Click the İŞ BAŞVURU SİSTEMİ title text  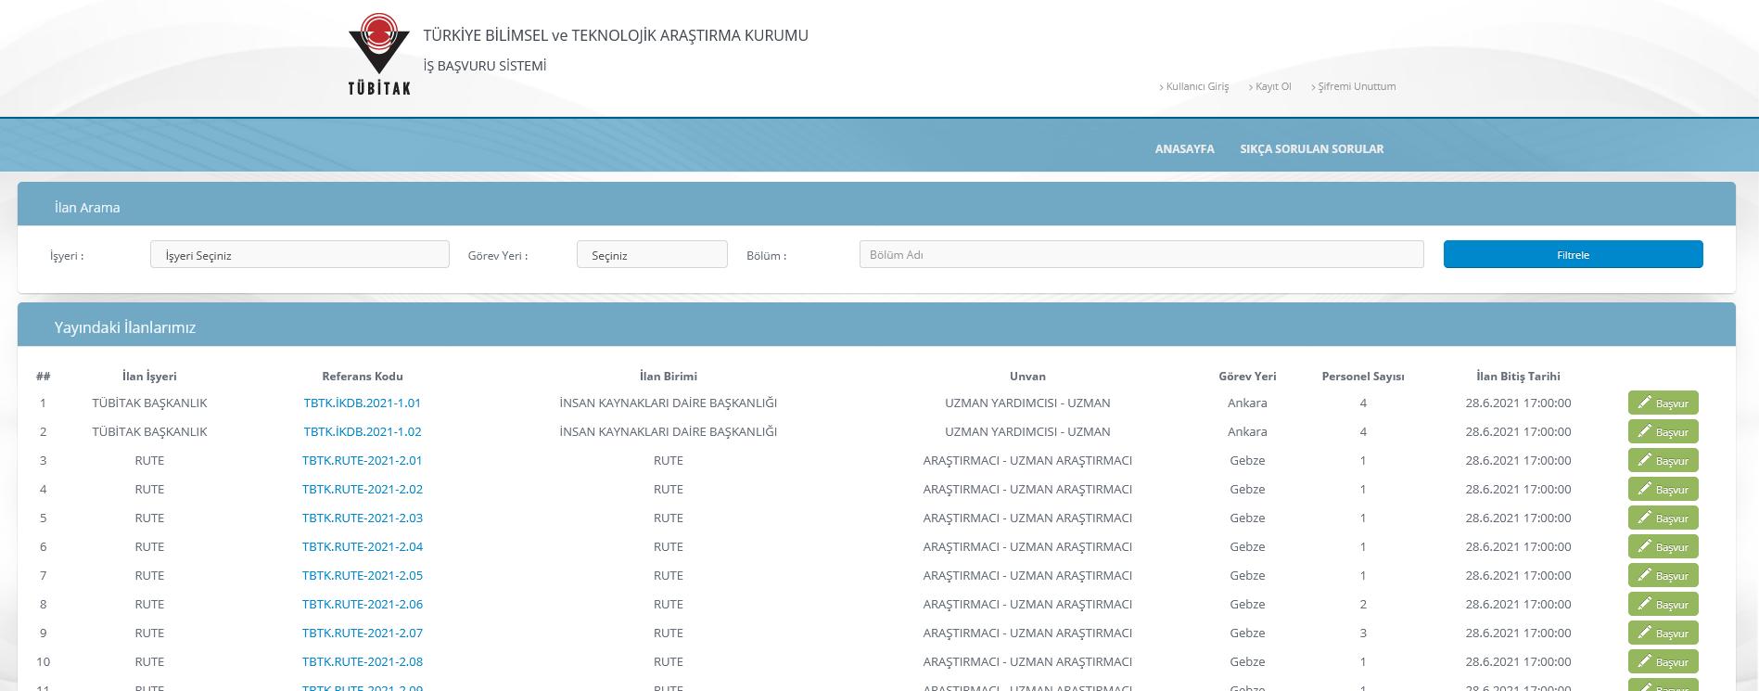click(x=485, y=66)
